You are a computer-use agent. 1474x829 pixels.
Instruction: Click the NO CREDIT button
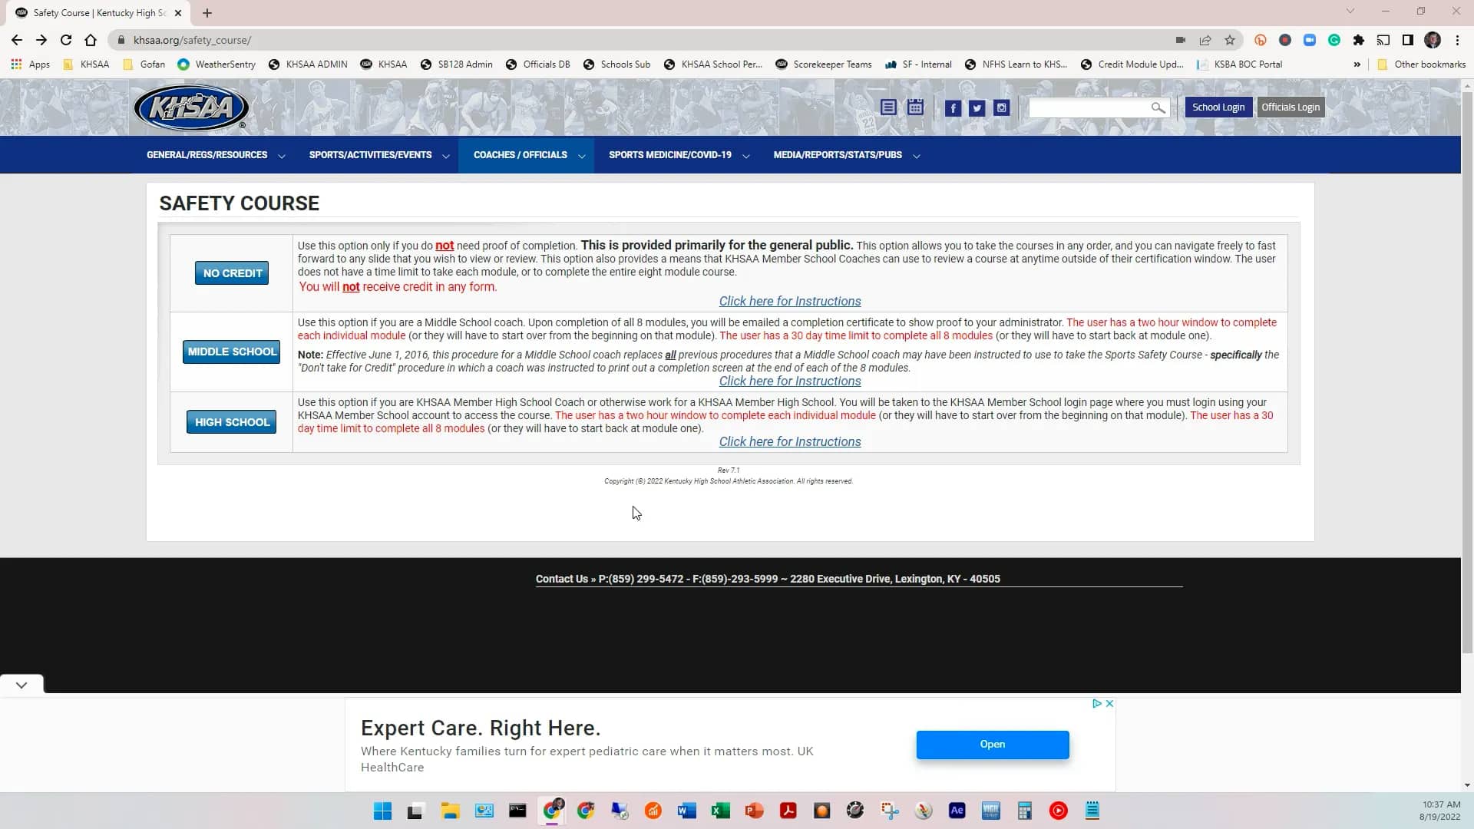232,273
